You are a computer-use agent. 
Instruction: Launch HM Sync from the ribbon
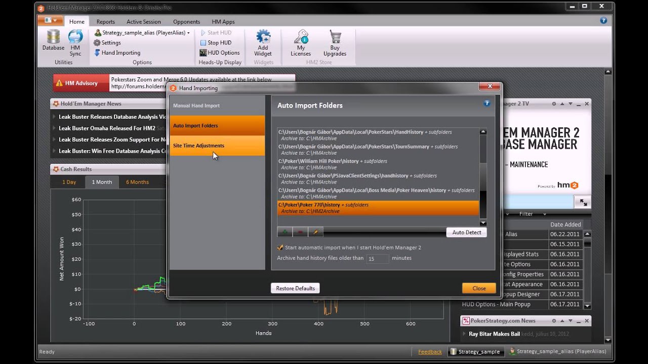[x=75, y=43]
